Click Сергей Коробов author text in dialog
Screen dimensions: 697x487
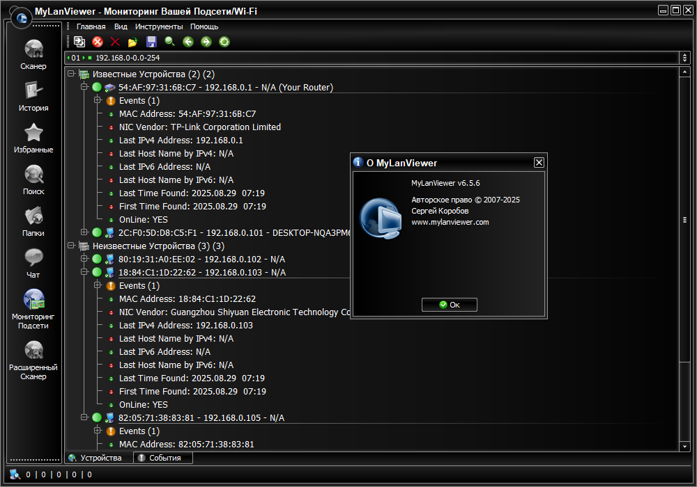[440, 211]
